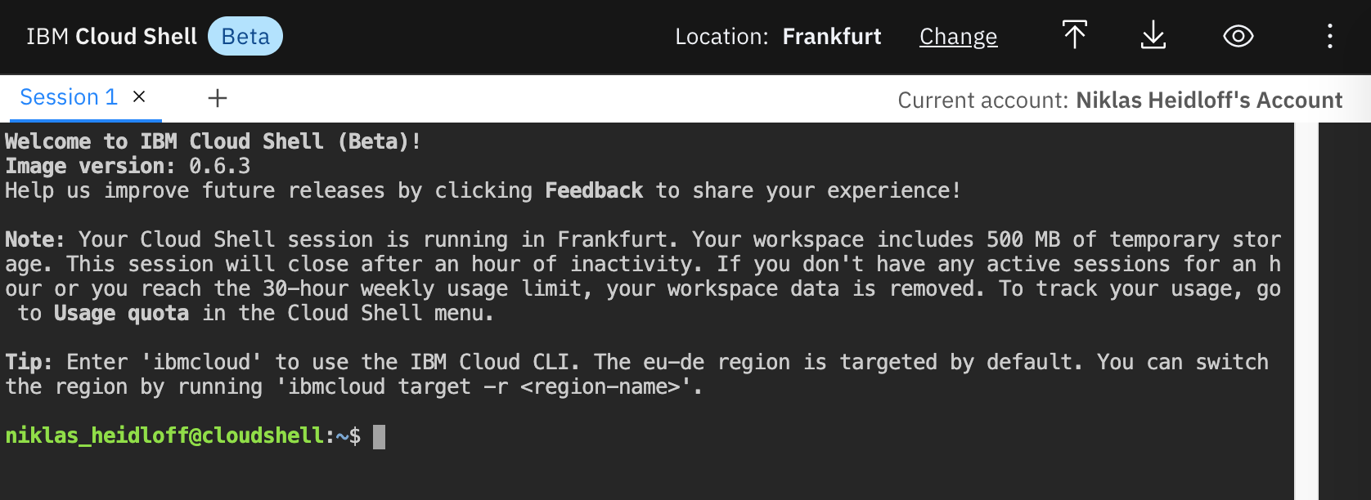
Task: Click the bold Usage quota text
Action: (x=121, y=314)
